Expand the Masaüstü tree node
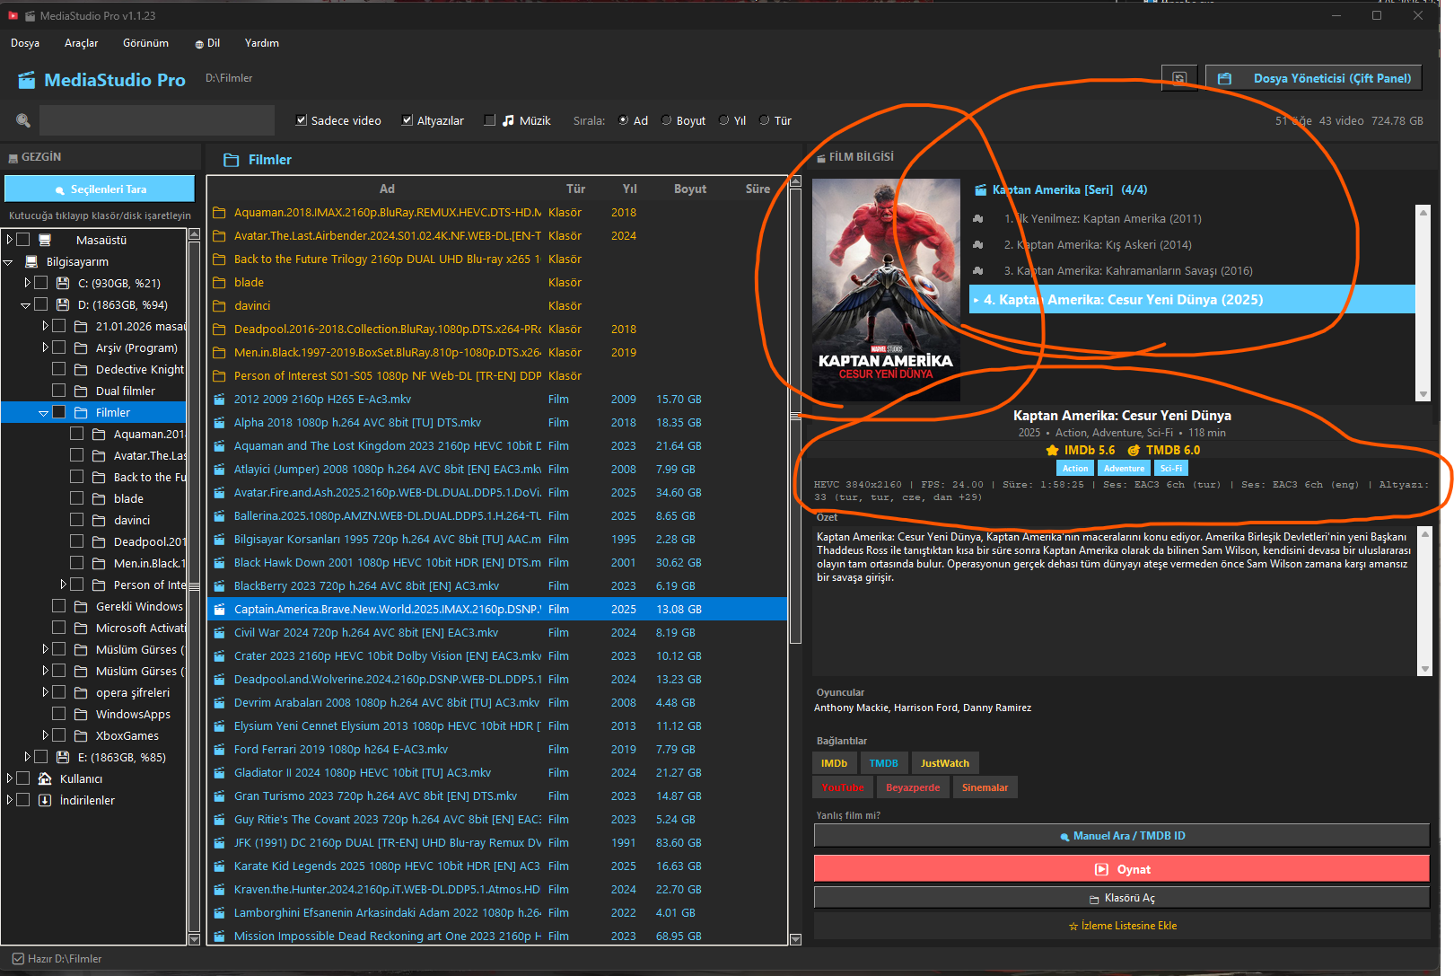 9,240
